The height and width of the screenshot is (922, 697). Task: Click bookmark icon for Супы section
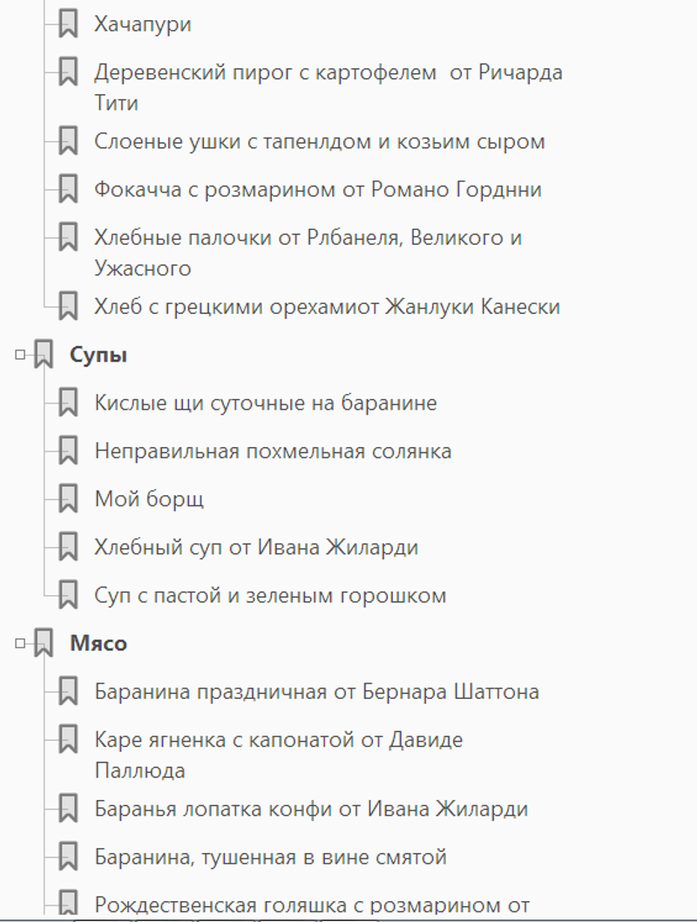(44, 355)
